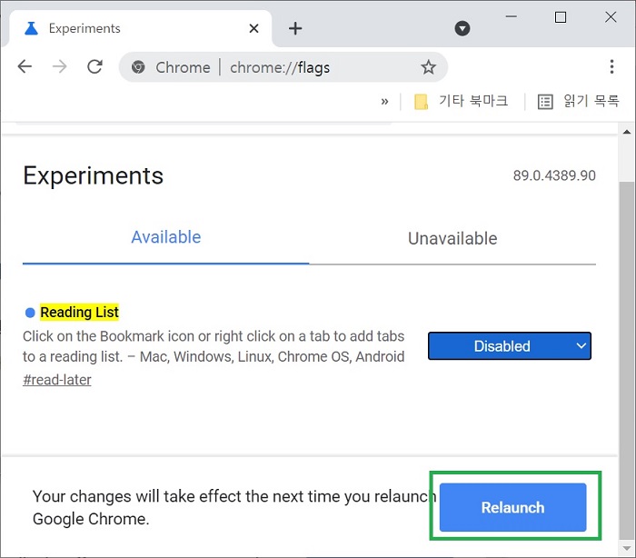Bookmark this page with the star icon
The width and height of the screenshot is (636, 558).
click(428, 67)
